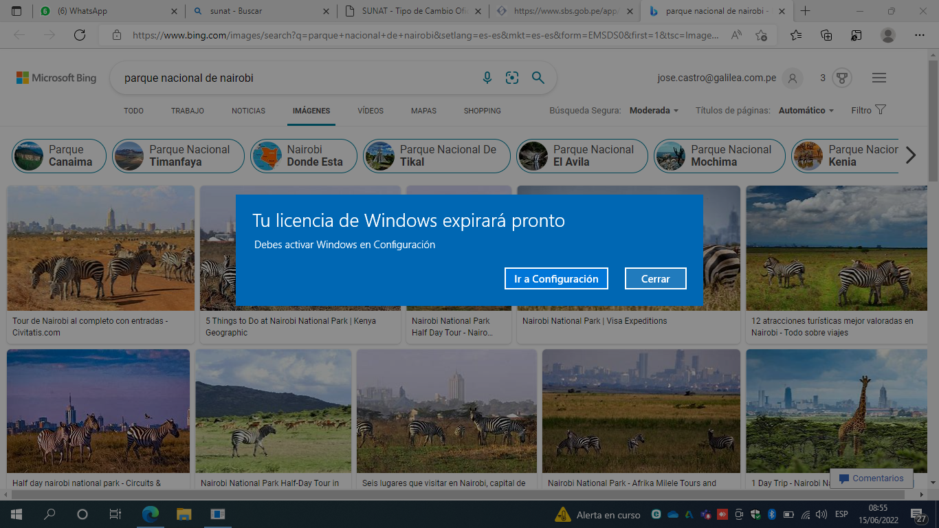Open the Bing hamburger menu
Viewport: 939px width, 528px height.
[879, 78]
